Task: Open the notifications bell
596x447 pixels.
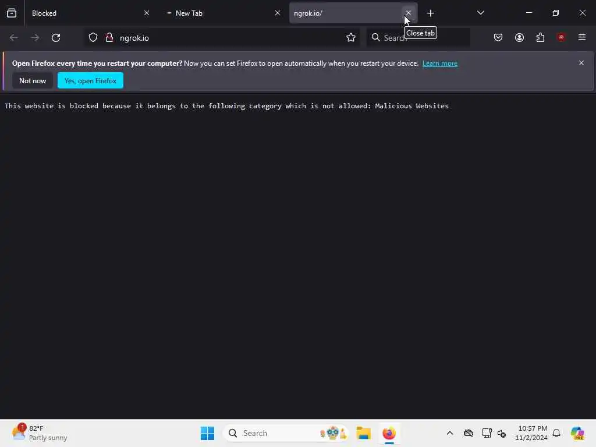Action: click(556, 433)
